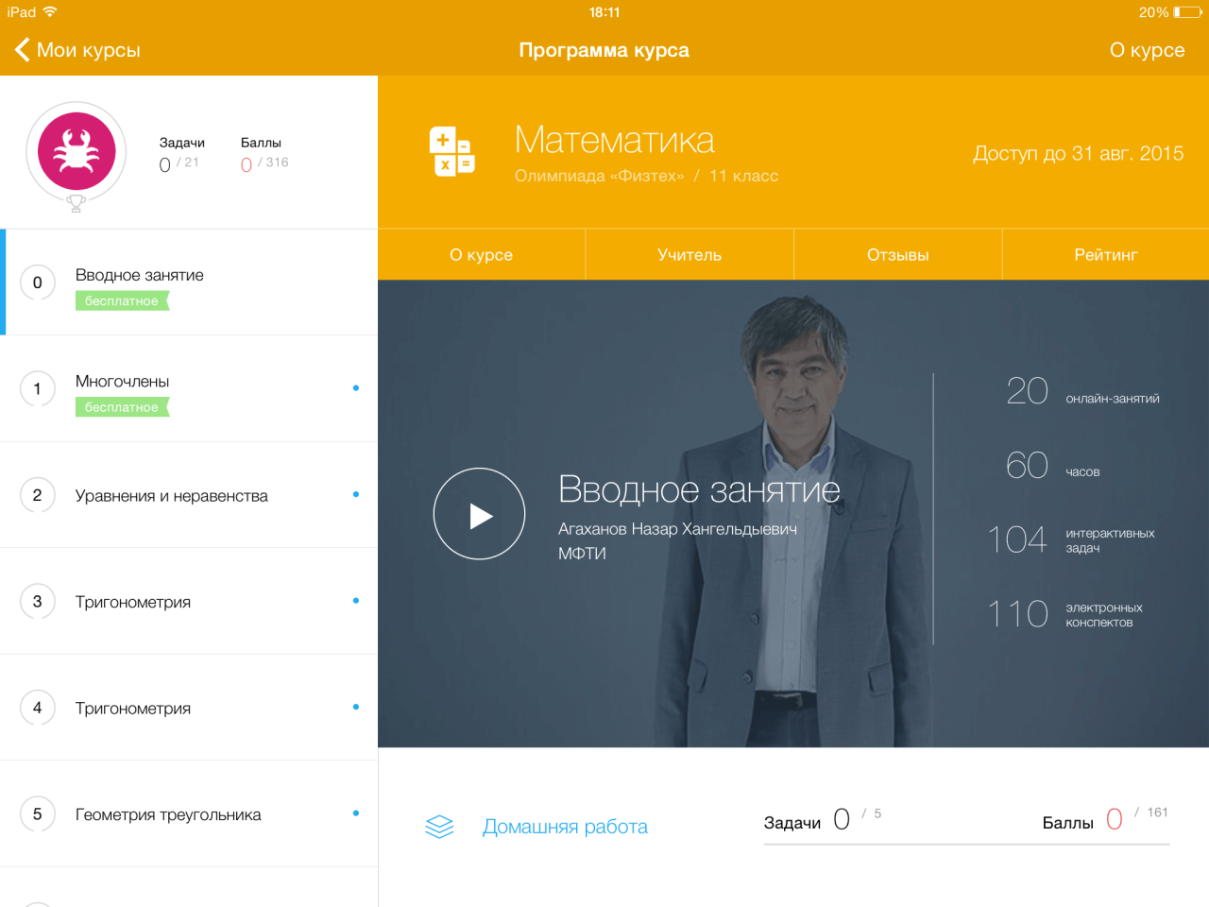Select lesson Уравнения и неравенства

click(189, 495)
